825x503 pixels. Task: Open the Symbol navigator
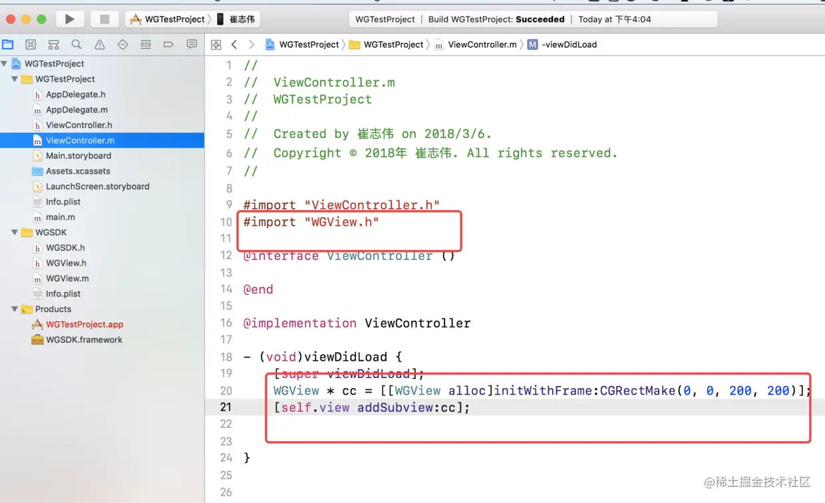[x=54, y=45]
